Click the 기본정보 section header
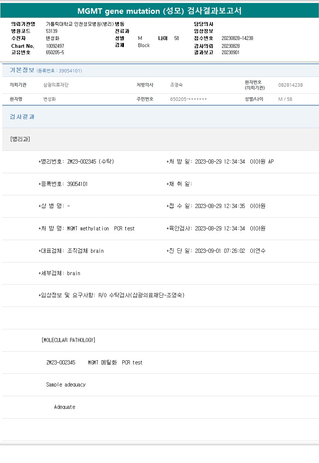 point(22,70)
